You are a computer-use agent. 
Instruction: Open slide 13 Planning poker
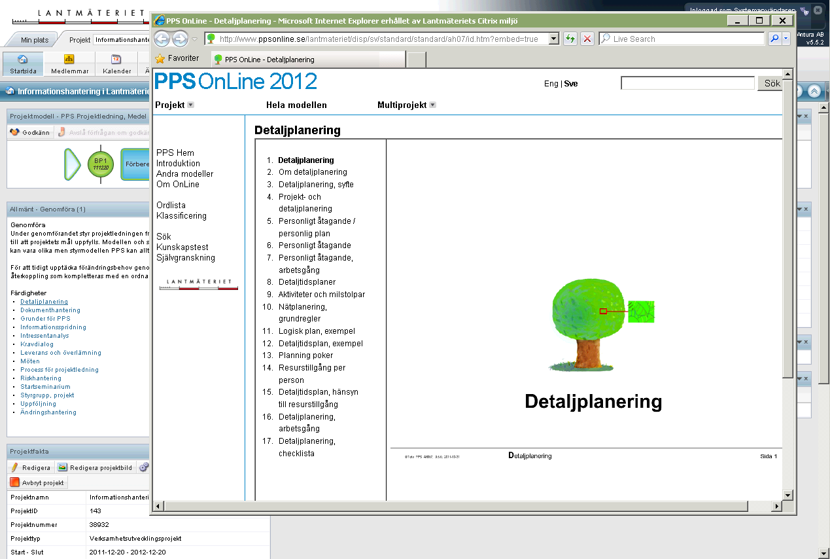pyautogui.click(x=305, y=355)
